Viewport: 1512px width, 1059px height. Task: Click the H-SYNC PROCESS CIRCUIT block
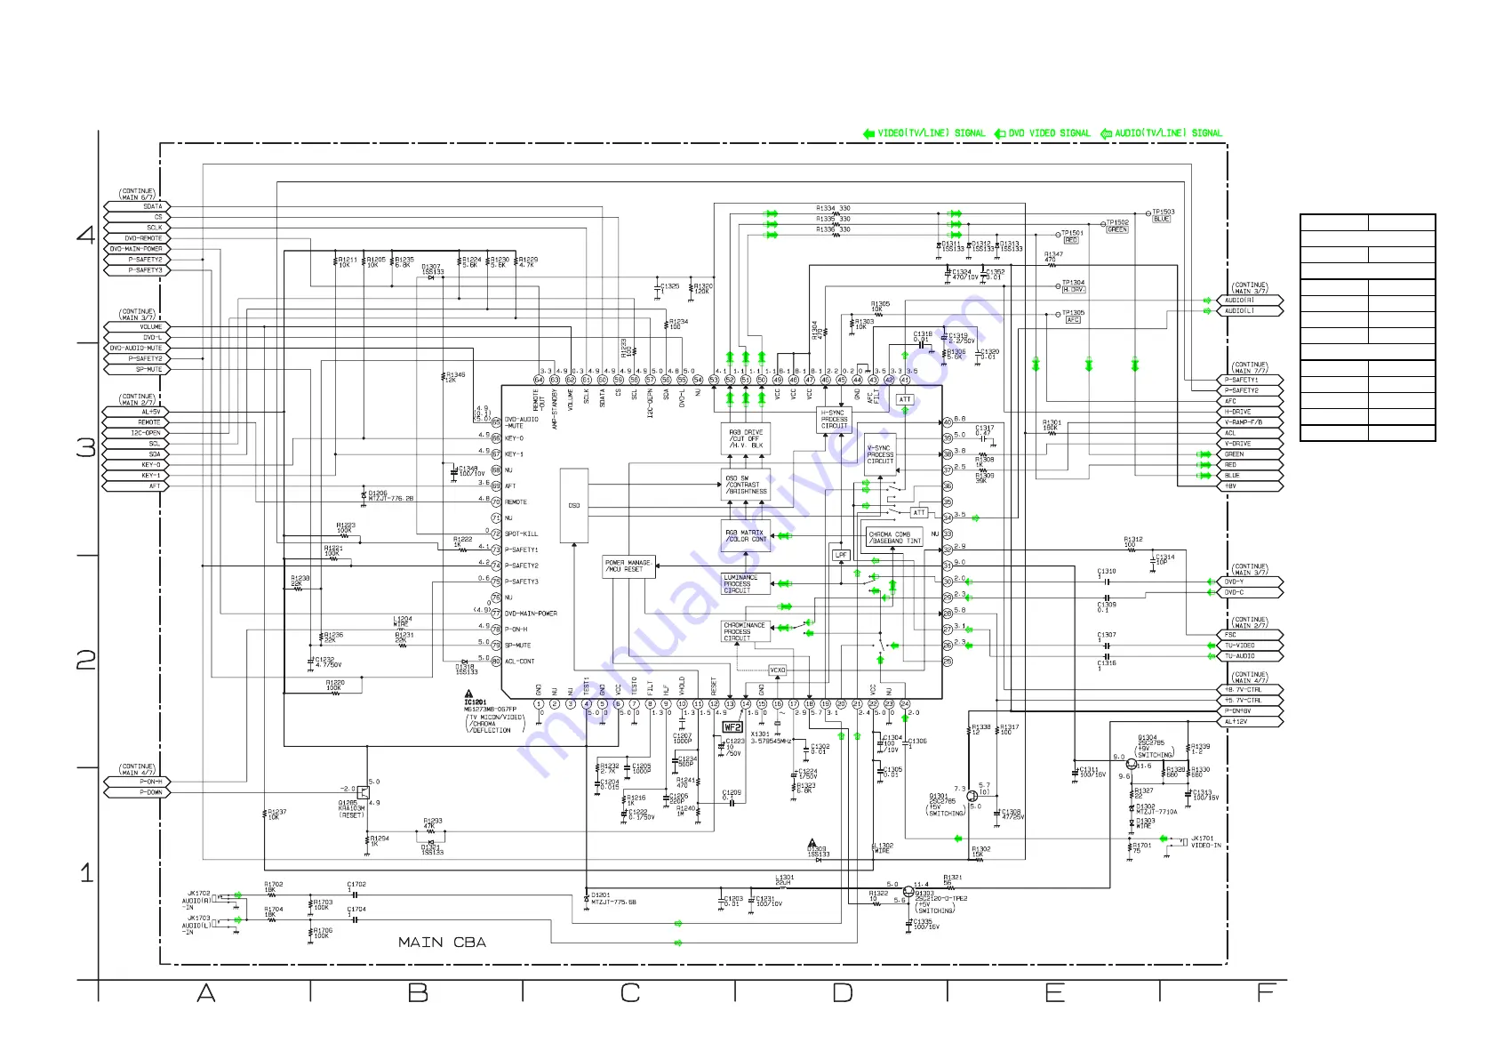click(834, 419)
